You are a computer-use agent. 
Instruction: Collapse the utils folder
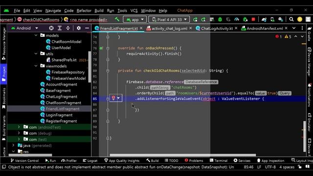36,54
